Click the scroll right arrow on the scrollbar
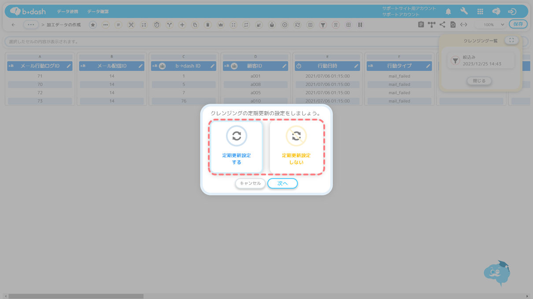The image size is (533, 299). tap(527, 296)
